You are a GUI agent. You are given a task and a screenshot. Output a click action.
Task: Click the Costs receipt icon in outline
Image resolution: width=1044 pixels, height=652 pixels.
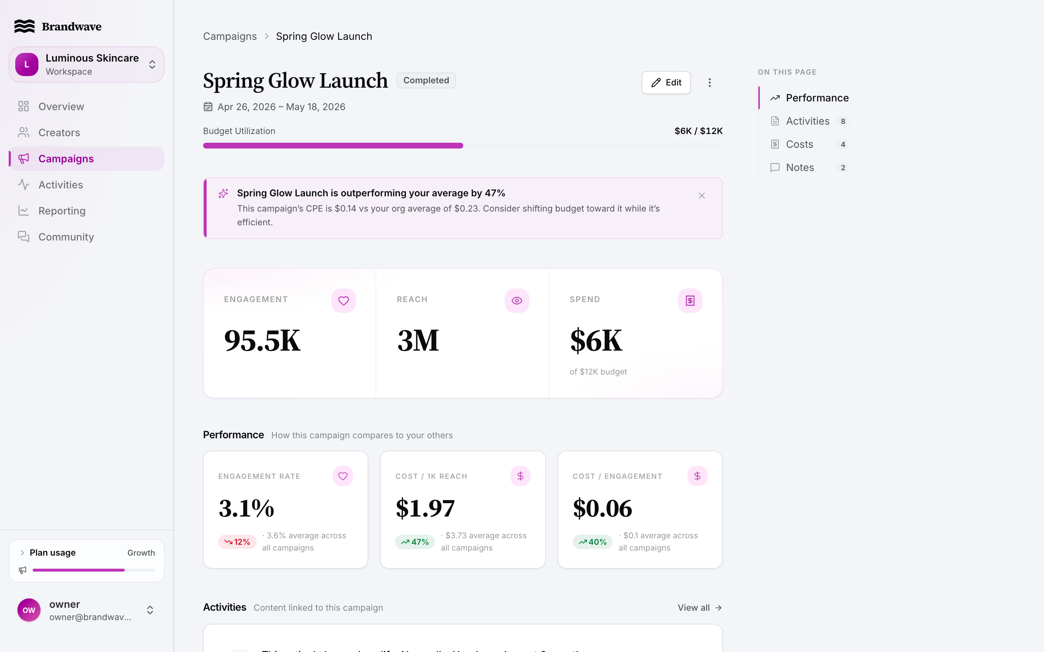(775, 145)
